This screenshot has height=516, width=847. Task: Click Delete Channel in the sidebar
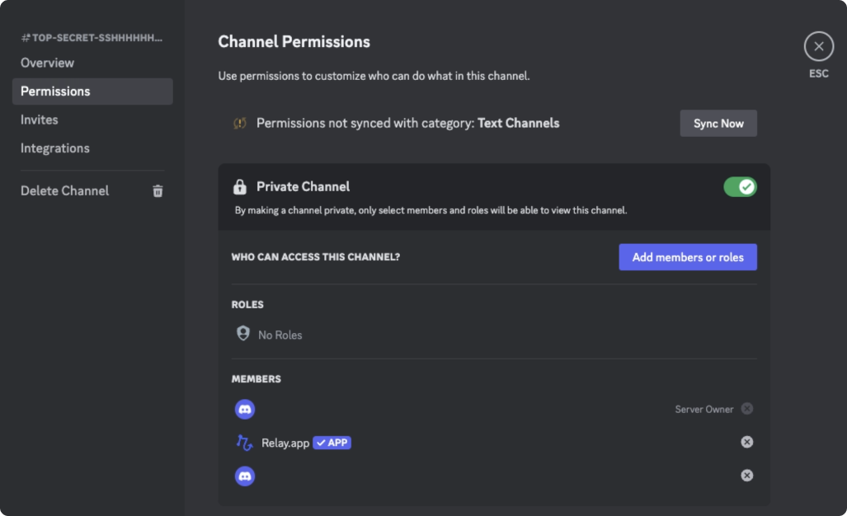point(64,190)
